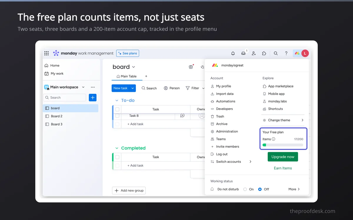The height and width of the screenshot is (220, 353).
Task: Open the apps puzzle icon in top bar
Action: (264, 53)
